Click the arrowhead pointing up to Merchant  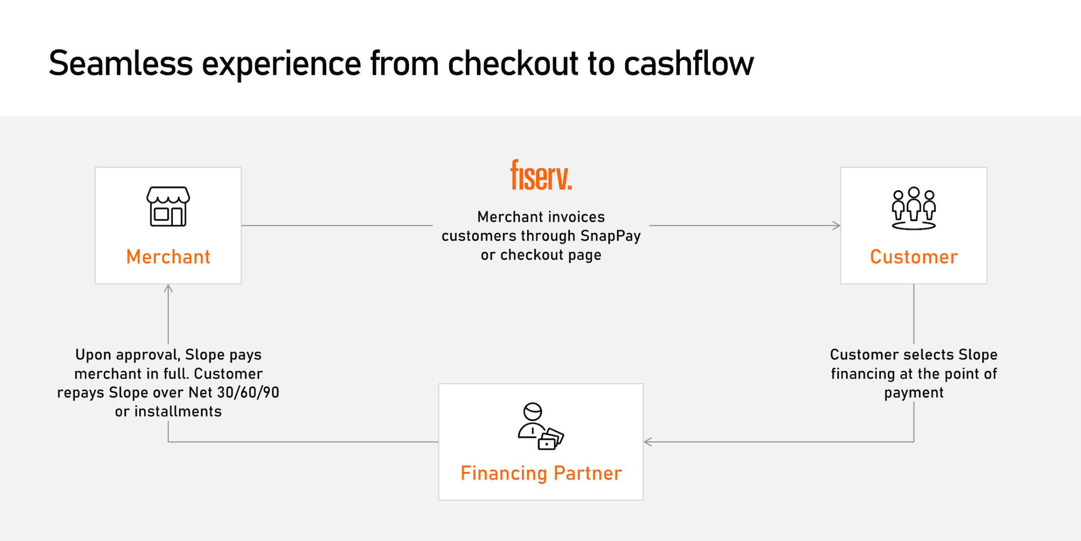pos(168,289)
